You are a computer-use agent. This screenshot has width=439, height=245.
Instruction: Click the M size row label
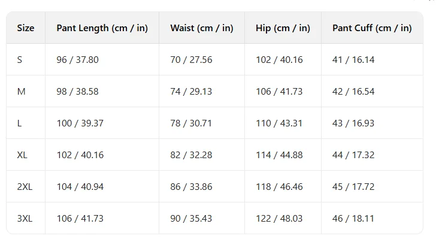point(22,92)
